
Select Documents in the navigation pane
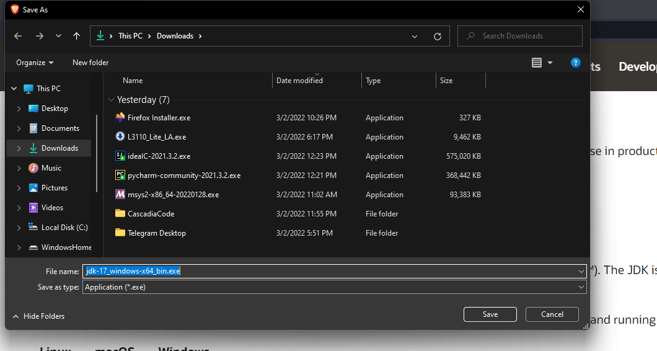[60, 128]
